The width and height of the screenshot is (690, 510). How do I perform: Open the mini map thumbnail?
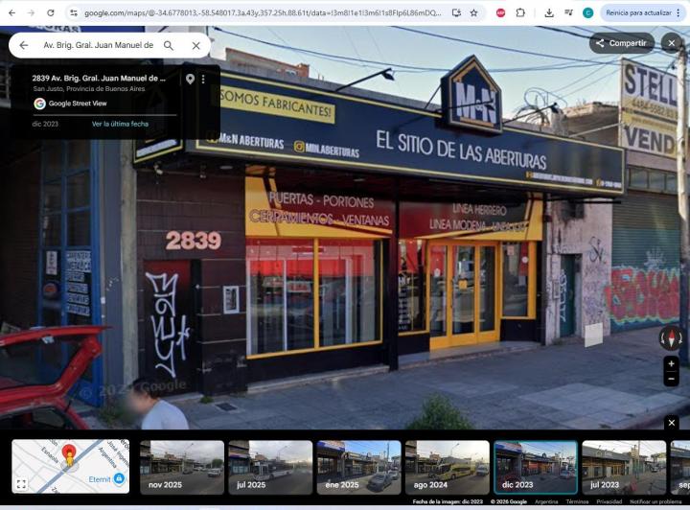70,466
